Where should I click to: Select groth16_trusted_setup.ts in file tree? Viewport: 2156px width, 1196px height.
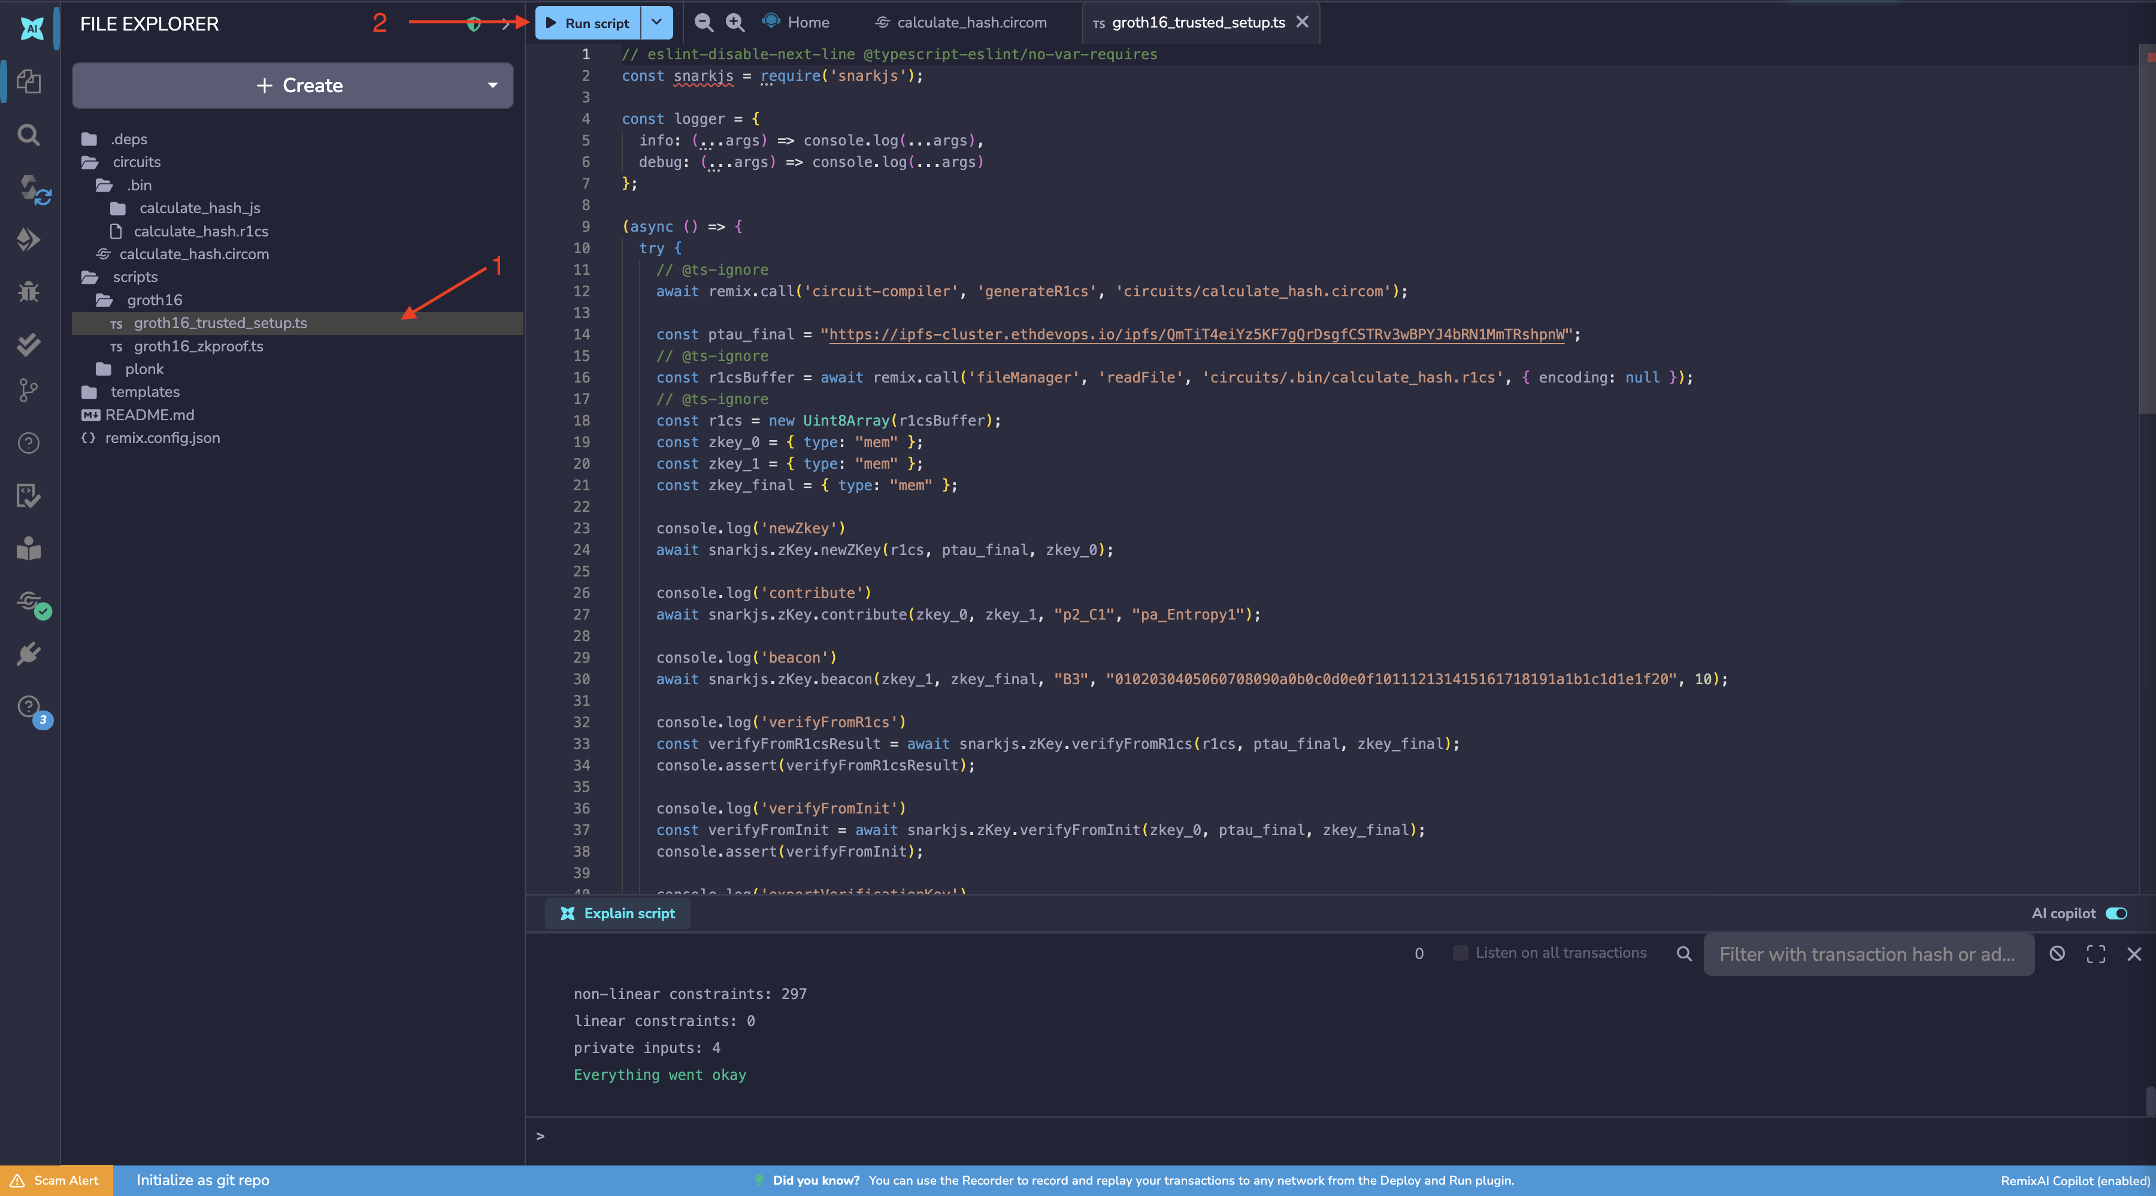click(297, 323)
